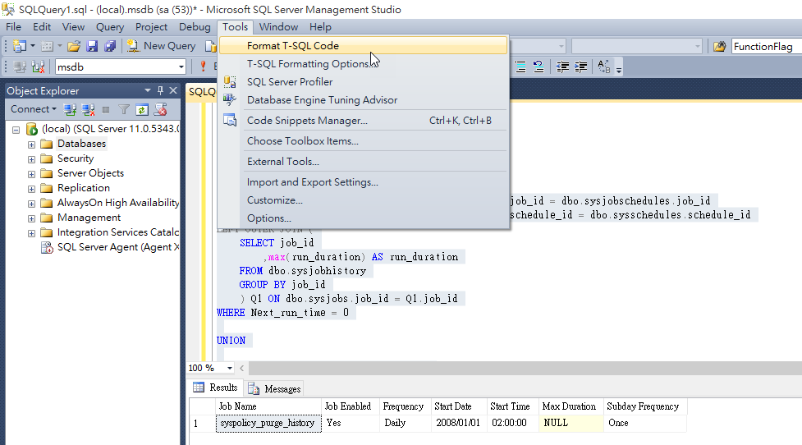Click the New Query button
Viewport: 802px width, 445px height.
(x=162, y=46)
